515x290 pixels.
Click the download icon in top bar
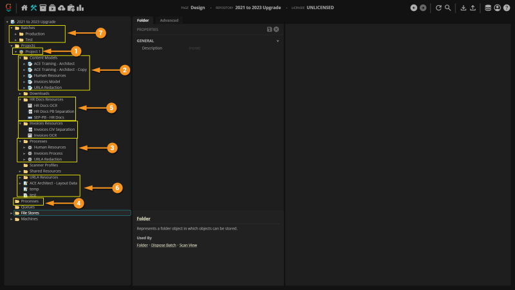(x=463, y=8)
